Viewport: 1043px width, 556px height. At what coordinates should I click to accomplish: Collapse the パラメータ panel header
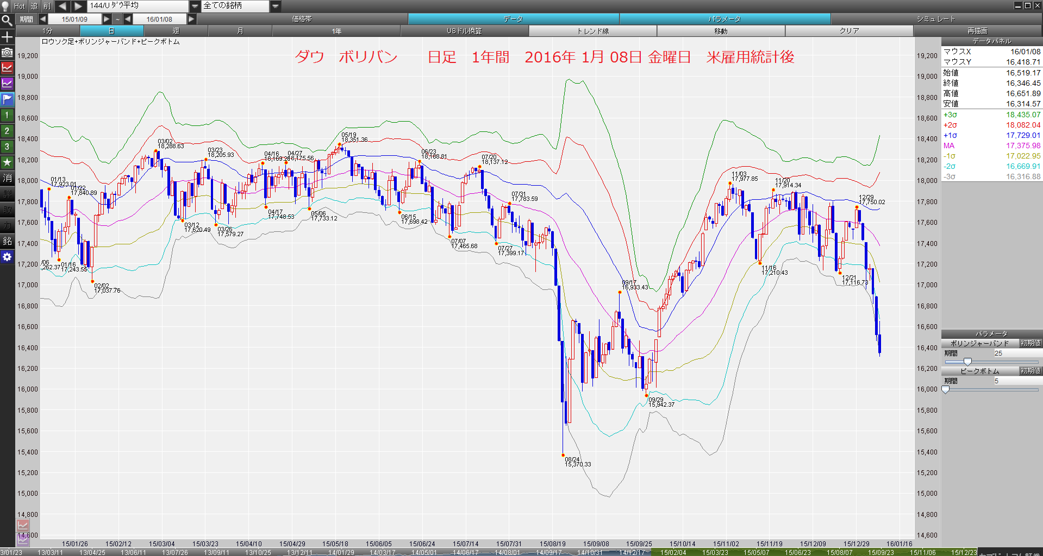[x=992, y=334]
